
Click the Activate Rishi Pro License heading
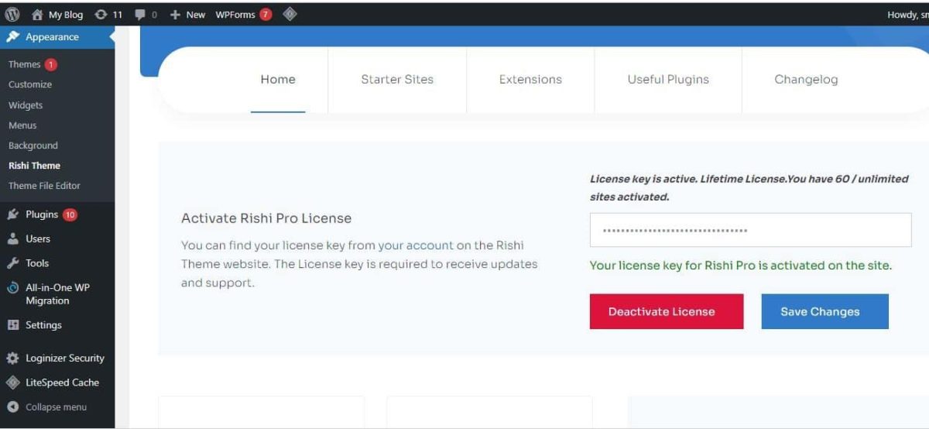pyautogui.click(x=266, y=218)
